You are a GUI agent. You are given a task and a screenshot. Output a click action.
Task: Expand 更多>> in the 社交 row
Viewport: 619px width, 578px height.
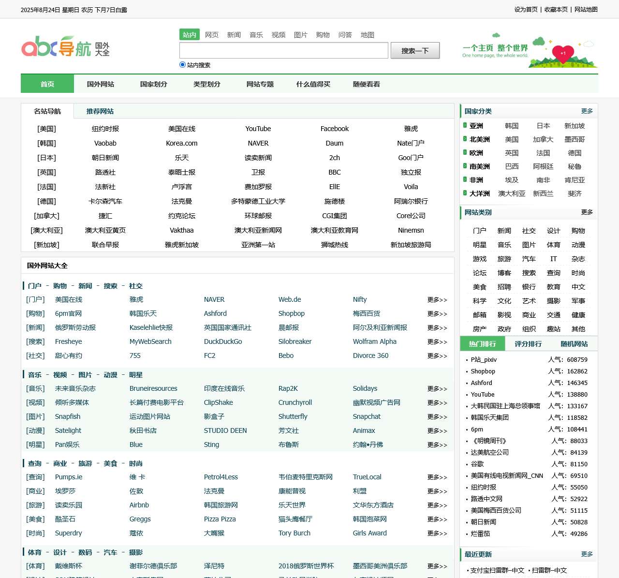coord(437,356)
